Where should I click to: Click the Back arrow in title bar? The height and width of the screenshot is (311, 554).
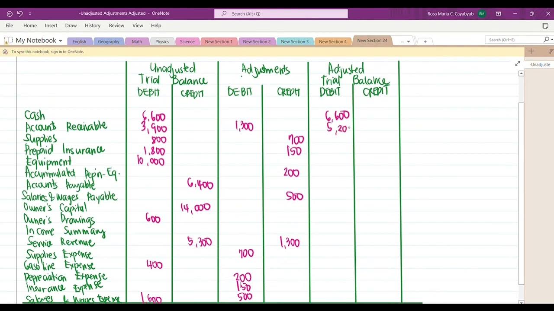10,14
